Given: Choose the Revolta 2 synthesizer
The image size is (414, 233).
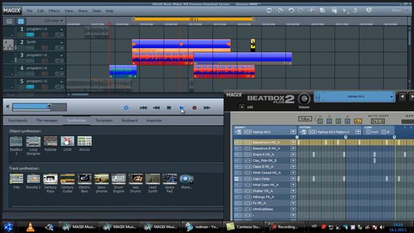Looking at the screenshot, I should click(x=33, y=179).
